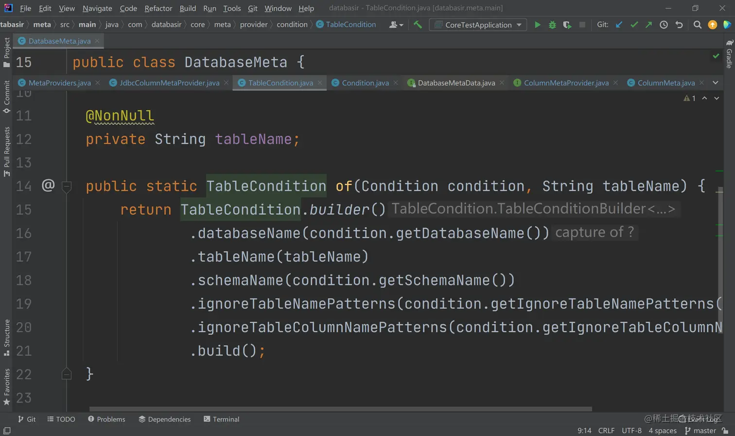Open the Pull Requests tool window
Viewport: 735px width, 436px height.
7,152
